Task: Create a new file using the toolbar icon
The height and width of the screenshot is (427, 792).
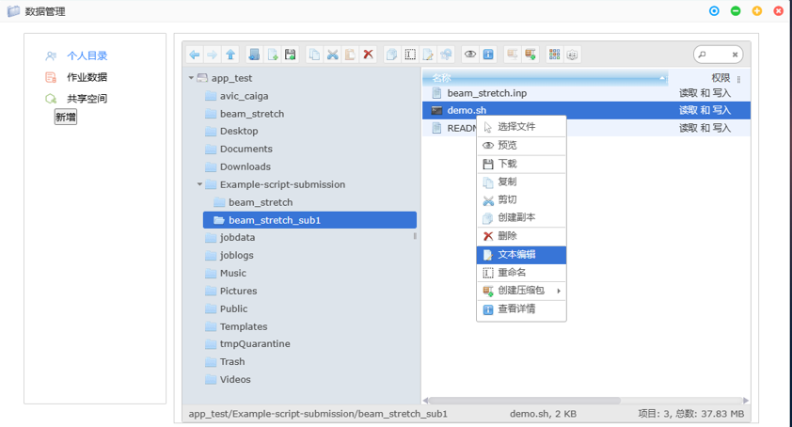Action: (273, 55)
